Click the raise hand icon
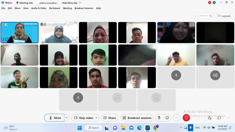The width and height of the screenshot is (235, 132). [x=159, y=118]
